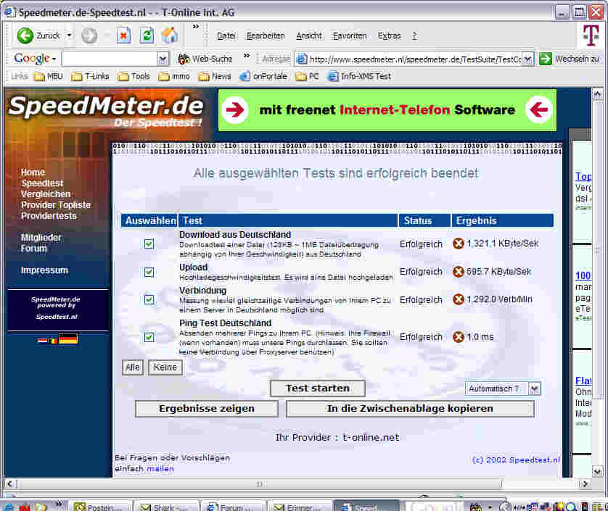Click the Web-Suche binoculars button
This screenshot has height=511, width=608.
click(205, 59)
